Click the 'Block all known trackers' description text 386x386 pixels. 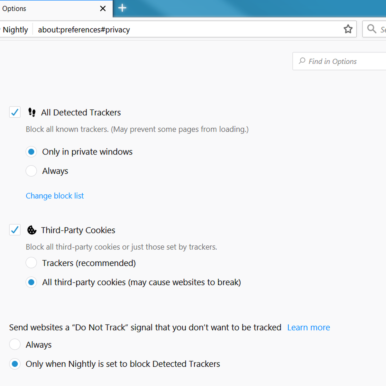pyautogui.click(x=137, y=129)
